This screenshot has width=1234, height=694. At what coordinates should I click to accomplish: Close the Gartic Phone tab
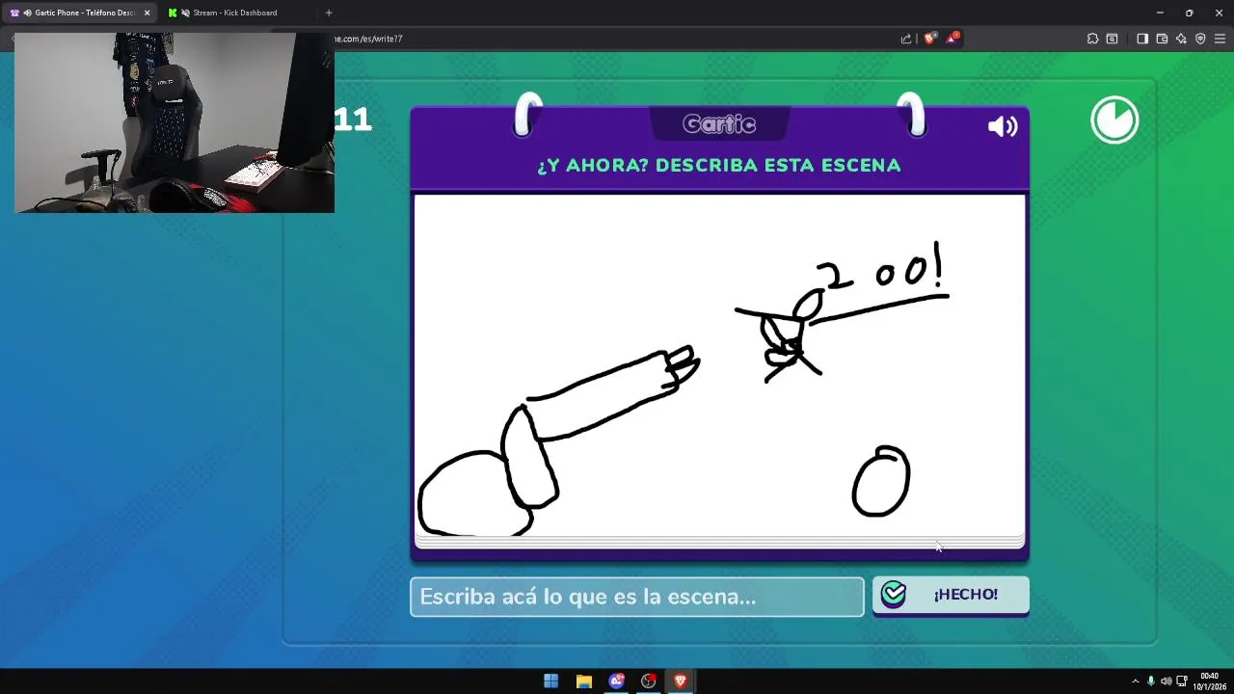point(147,13)
